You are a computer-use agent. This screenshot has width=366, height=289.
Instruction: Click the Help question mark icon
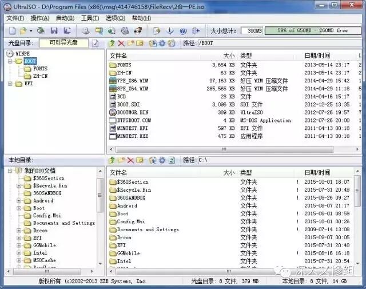pyautogui.click(x=183, y=30)
